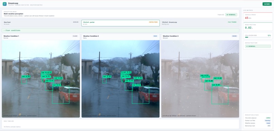Click the SNOW tag on Weather Condition 3

[x=234, y=36]
